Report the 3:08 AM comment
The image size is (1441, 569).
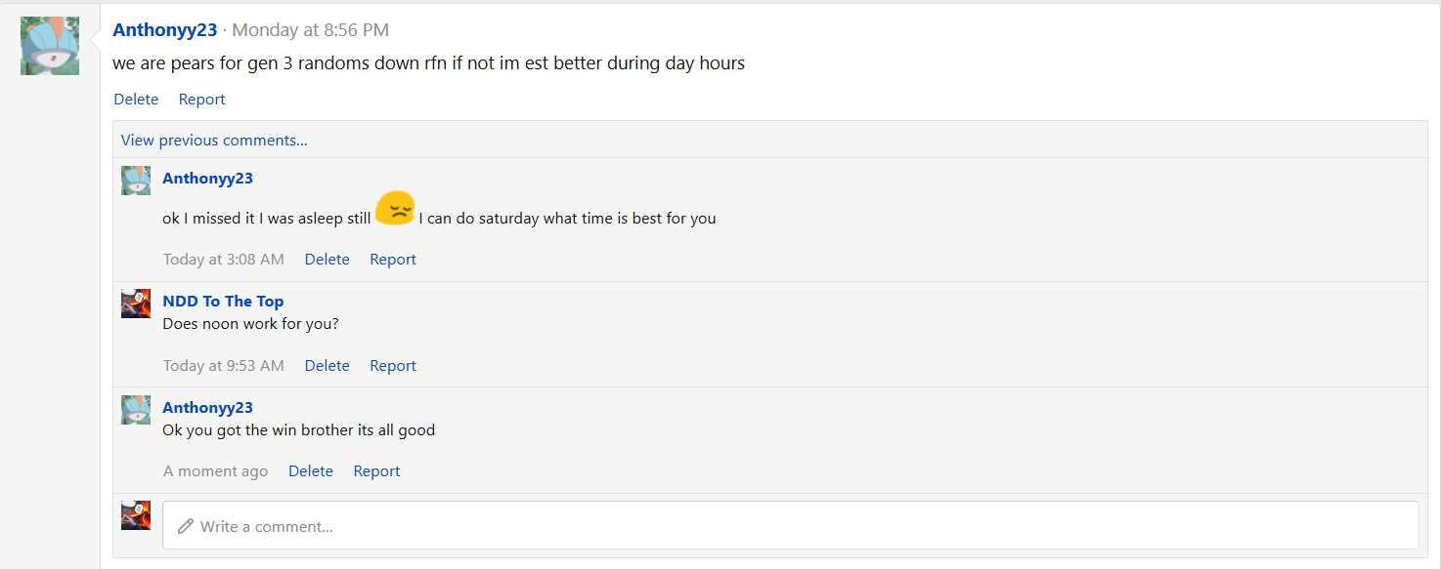393,259
